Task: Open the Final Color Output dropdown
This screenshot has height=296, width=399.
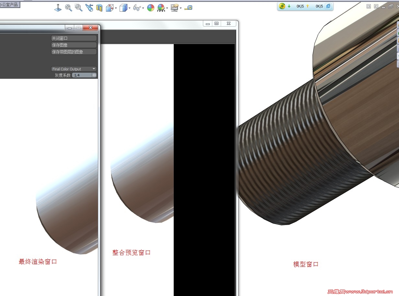Action: pyautogui.click(x=74, y=69)
